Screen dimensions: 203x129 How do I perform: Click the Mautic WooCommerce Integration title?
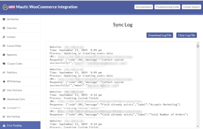47,7
